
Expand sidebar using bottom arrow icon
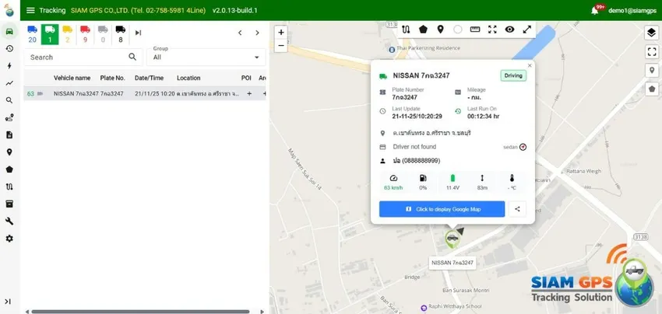(8, 302)
